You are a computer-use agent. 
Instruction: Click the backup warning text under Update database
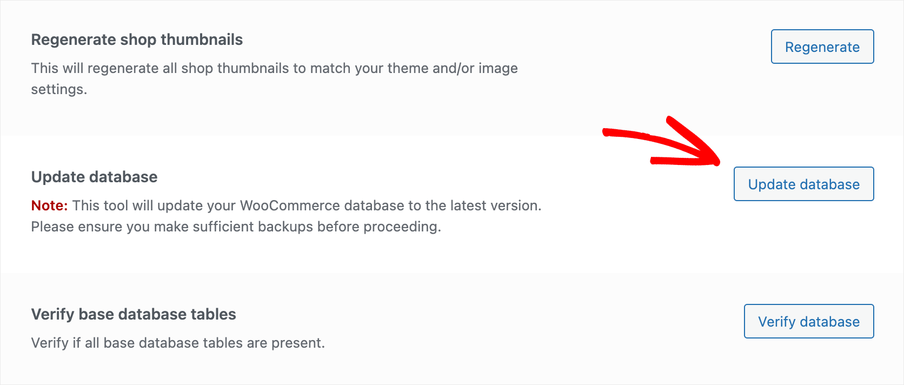pyautogui.click(x=236, y=226)
